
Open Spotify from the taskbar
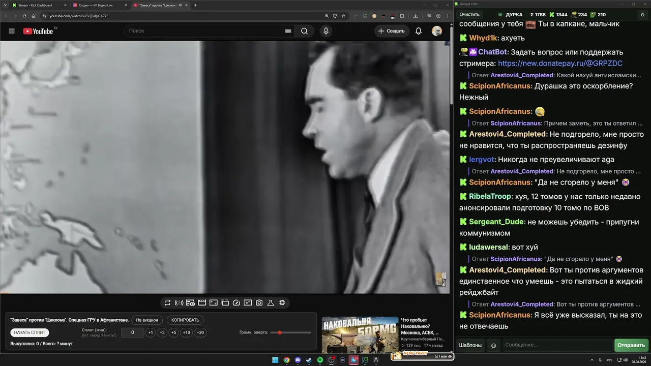click(320, 360)
